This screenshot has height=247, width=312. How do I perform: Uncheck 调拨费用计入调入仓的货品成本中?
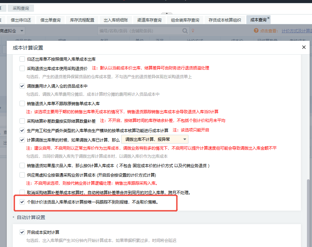click(x=22, y=86)
